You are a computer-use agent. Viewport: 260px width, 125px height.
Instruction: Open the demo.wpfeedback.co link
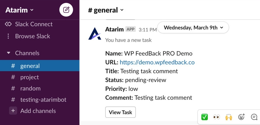(x=157, y=62)
